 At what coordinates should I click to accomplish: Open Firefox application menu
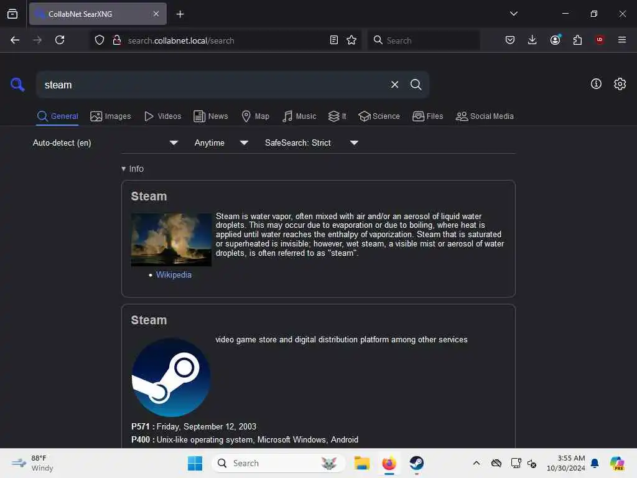621,40
